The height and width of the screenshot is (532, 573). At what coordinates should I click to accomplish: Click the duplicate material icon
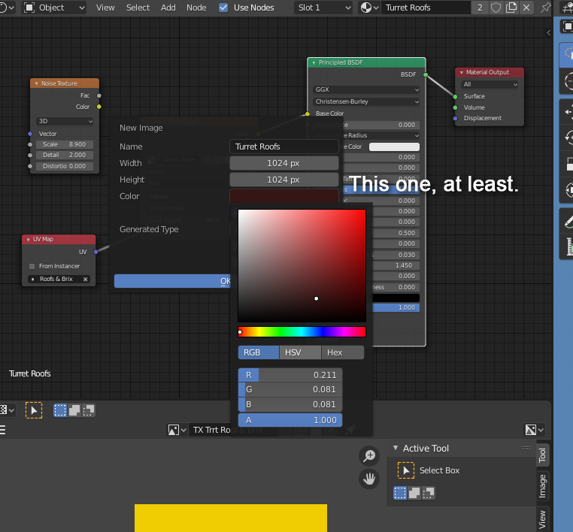point(511,8)
